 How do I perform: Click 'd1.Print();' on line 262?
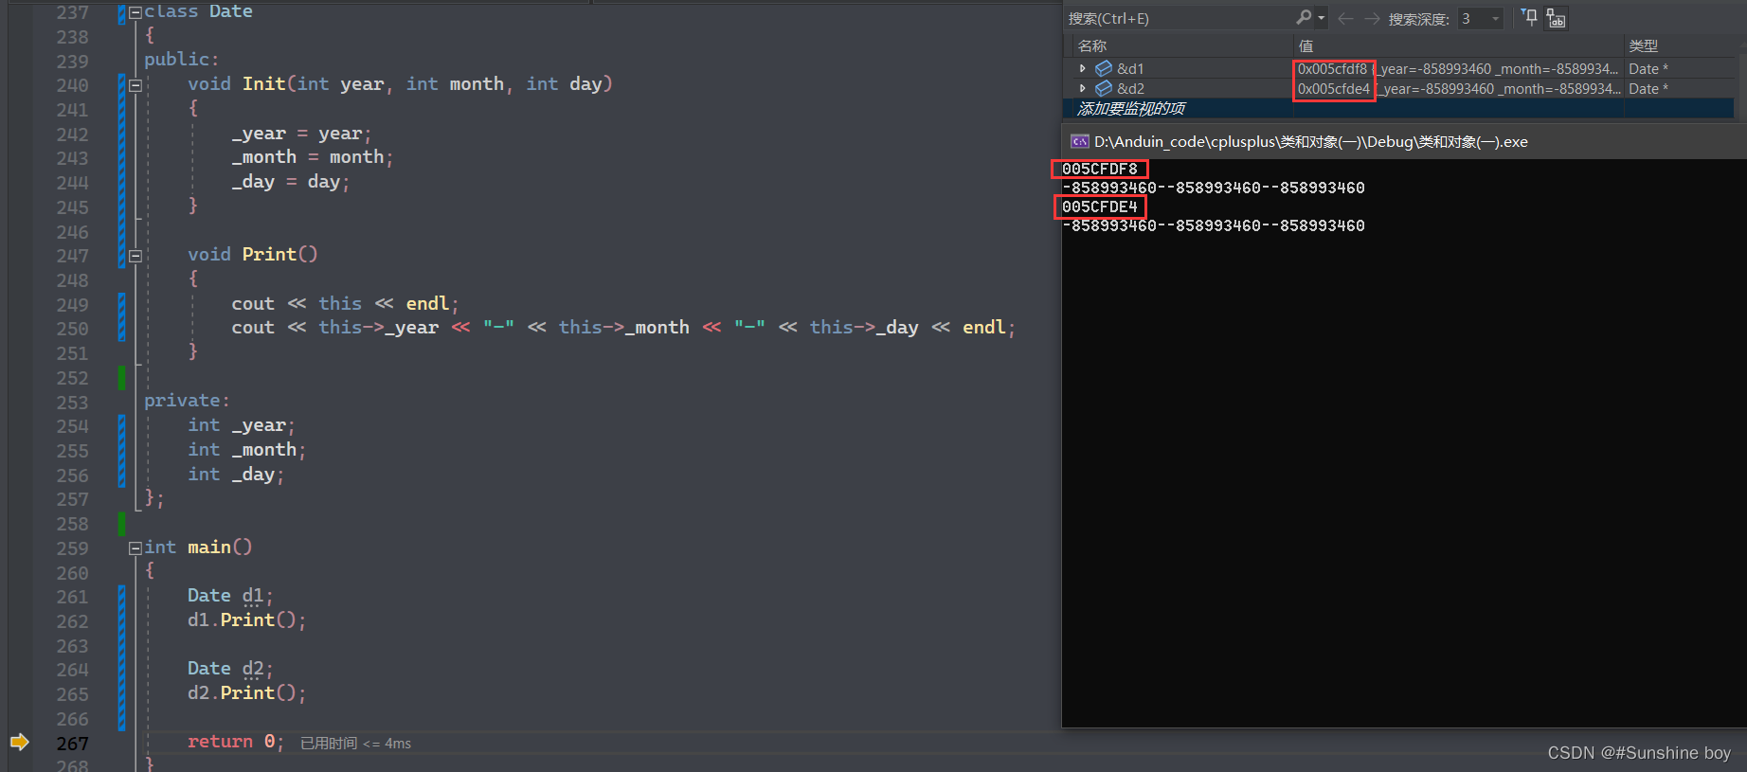click(246, 620)
